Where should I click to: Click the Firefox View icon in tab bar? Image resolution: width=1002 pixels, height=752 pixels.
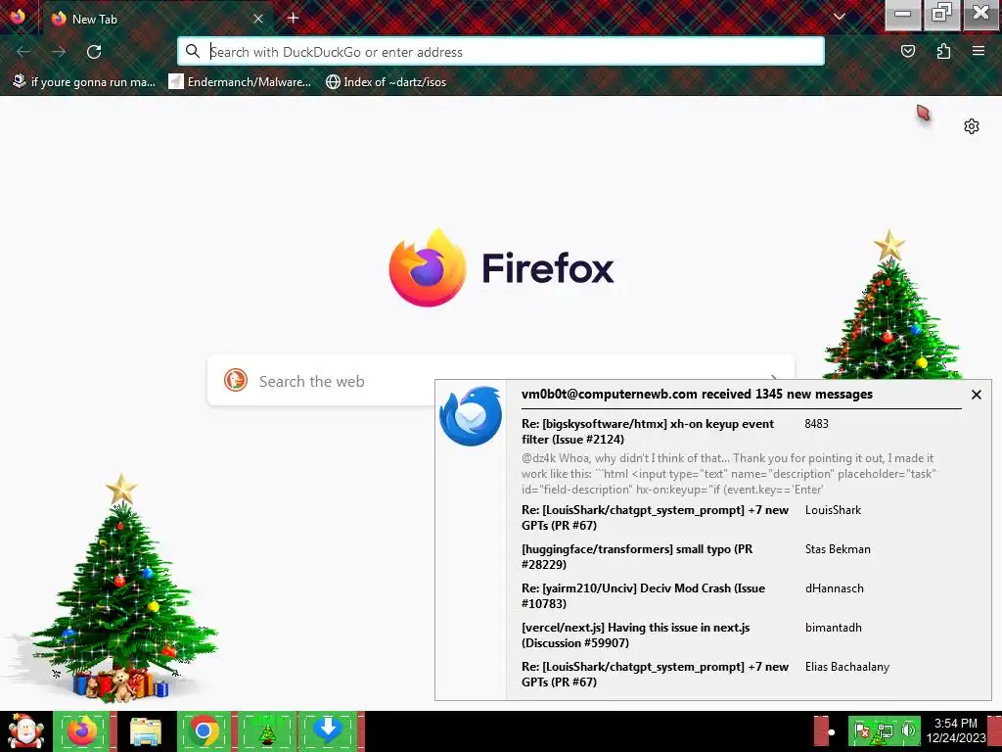(x=18, y=18)
